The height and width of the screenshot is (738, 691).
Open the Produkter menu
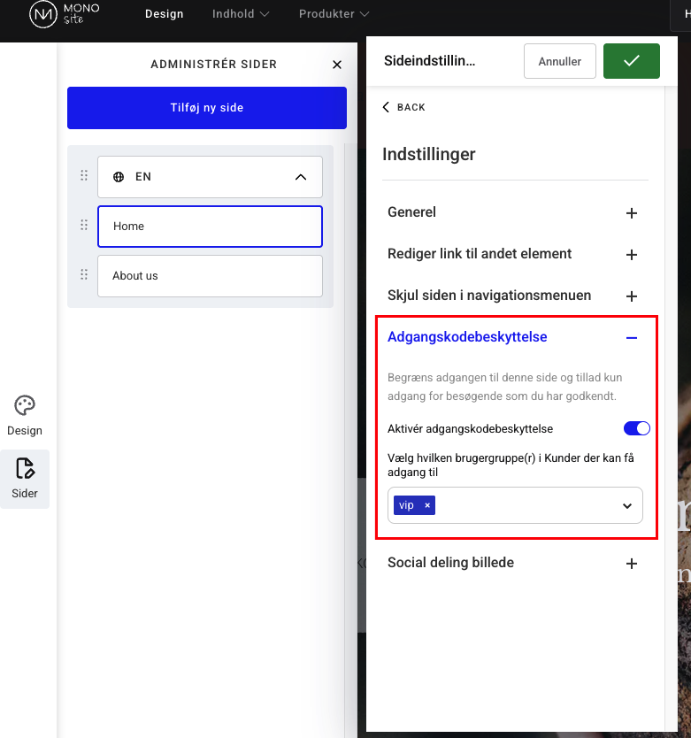coord(334,14)
